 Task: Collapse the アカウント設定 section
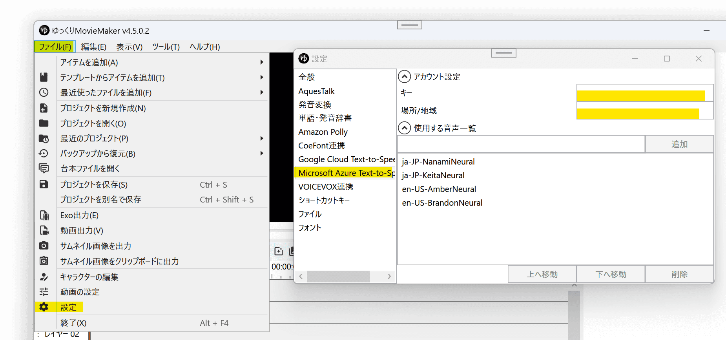pyautogui.click(x=405, y=77)
